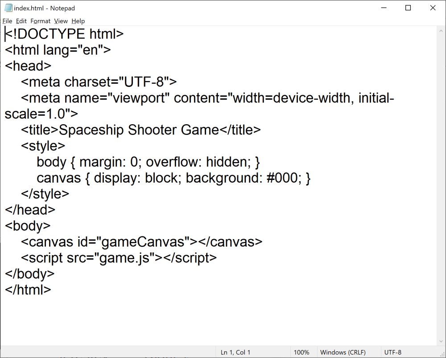Click the 'Spaceship Shooter Game' title text
The width and height of the screenshot is (446, 358).
139,130
